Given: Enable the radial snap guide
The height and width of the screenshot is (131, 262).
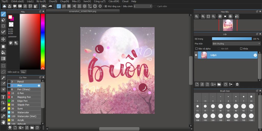Looking at the screenshot, I should tap(79, 6).
